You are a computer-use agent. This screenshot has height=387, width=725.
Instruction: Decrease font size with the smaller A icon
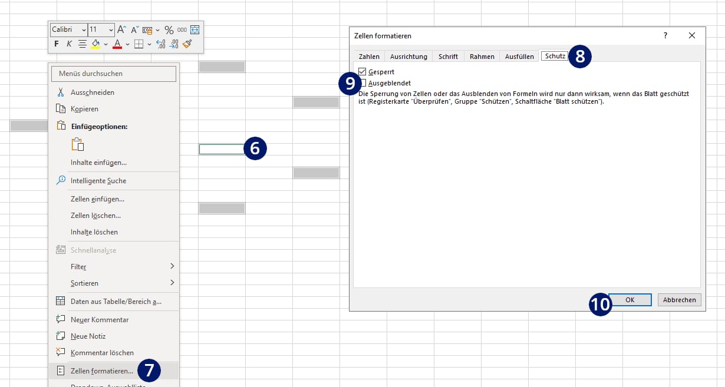[x=135, y=29]
